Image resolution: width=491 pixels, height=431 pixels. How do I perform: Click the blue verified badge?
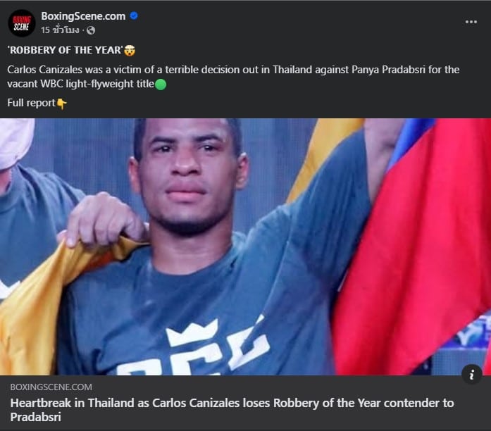pos(135,15)
